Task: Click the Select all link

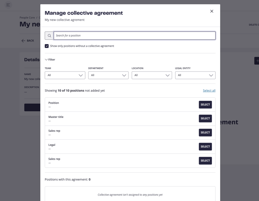Action: tap(209, 90)
